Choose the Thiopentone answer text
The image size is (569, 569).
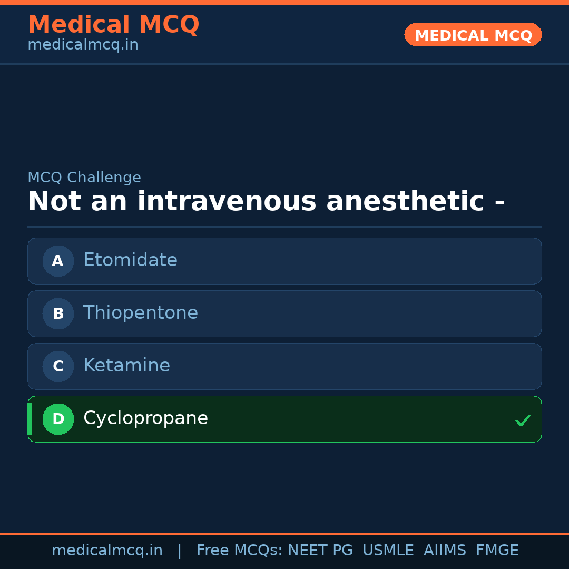click(141, 313)
